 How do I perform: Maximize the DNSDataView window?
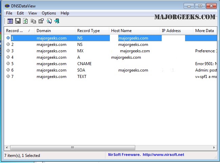coord(200,6)
